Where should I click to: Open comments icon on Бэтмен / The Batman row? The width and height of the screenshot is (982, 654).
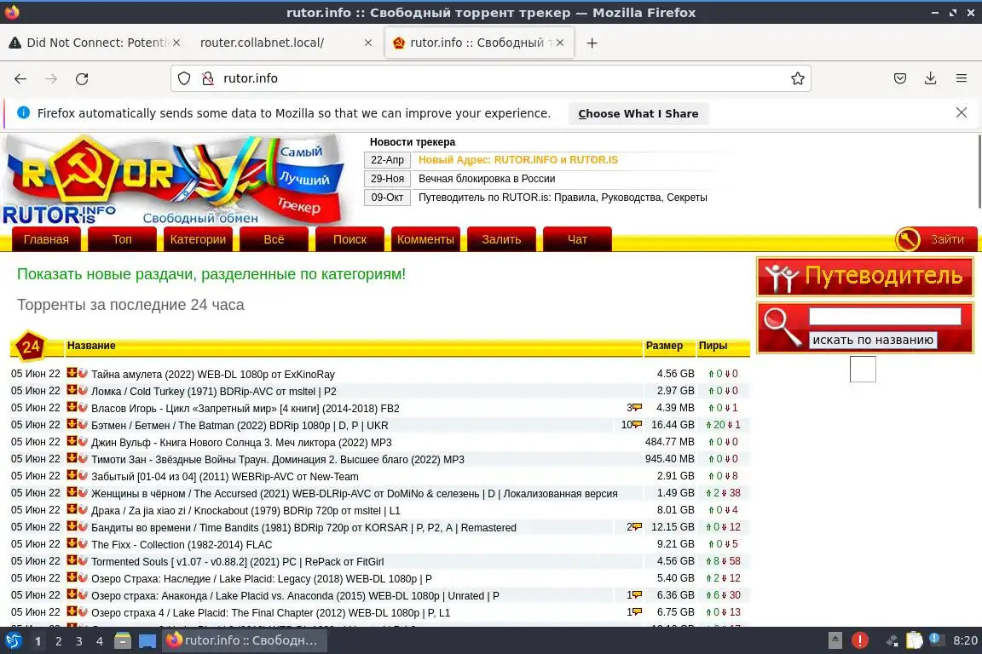(637, 424)
